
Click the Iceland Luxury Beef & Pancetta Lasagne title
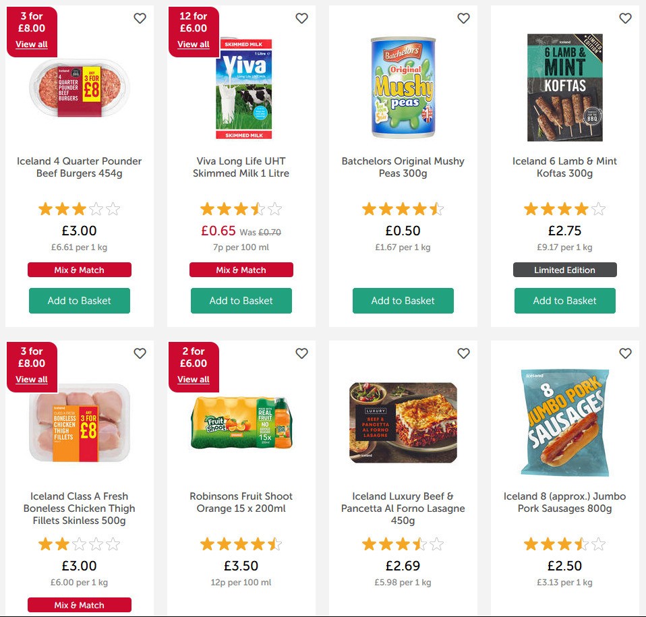click(403, 508)
